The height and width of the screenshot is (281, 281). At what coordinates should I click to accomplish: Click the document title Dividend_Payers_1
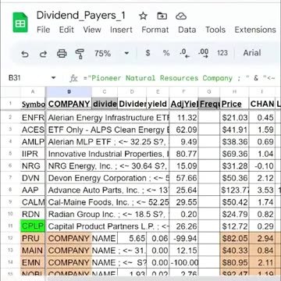[x=81, y=16]
